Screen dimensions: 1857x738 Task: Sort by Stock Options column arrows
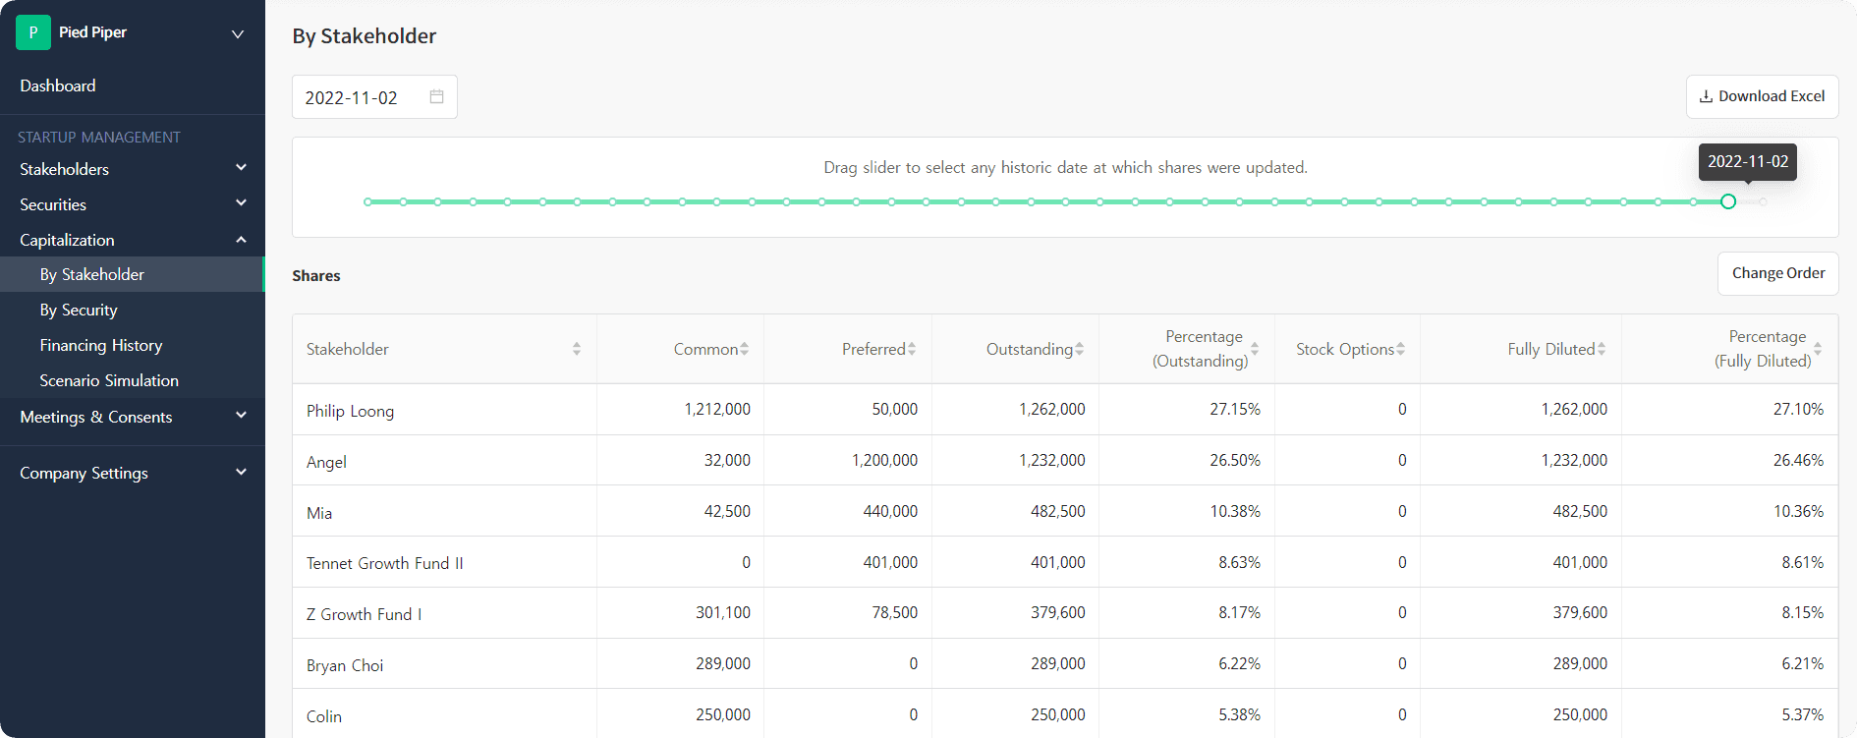click(1401, 349)
